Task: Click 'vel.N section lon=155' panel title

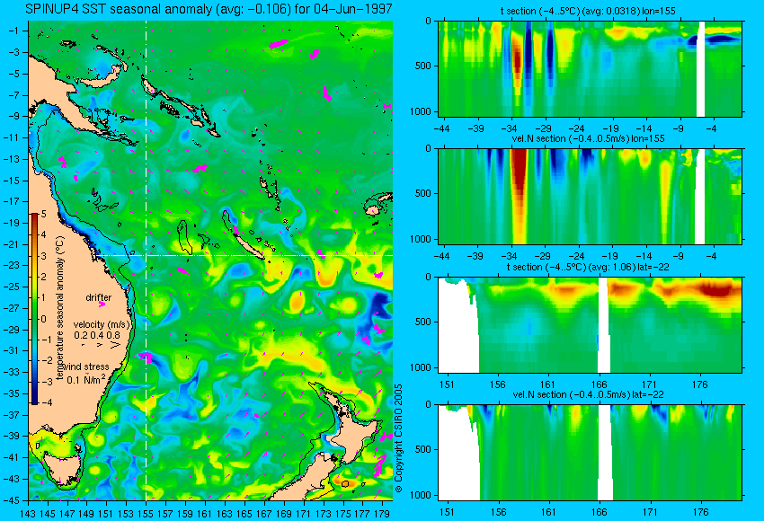Action: [588, 138]
